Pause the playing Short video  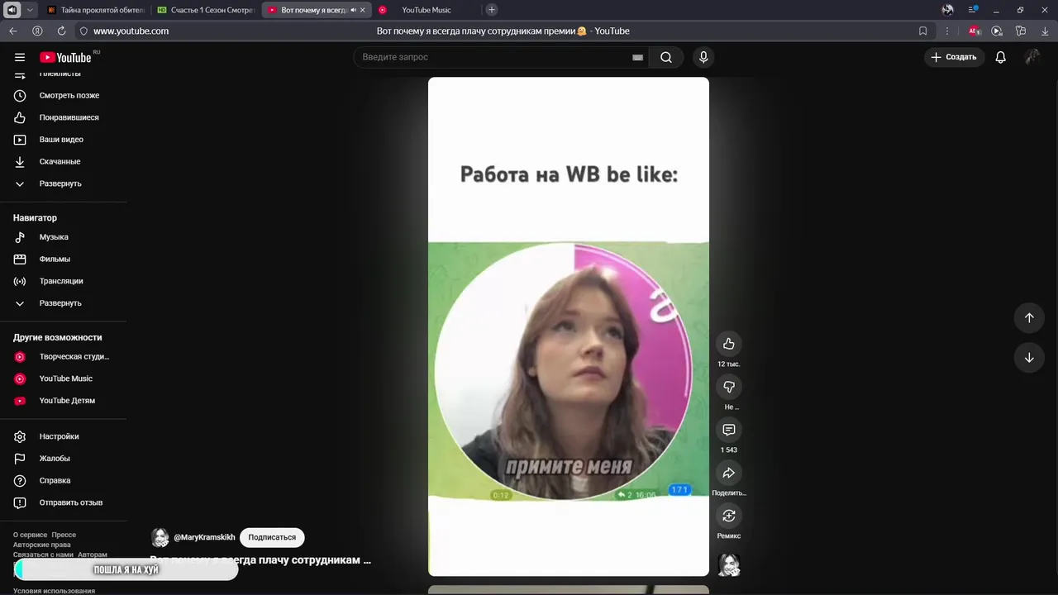pos(569,326)
